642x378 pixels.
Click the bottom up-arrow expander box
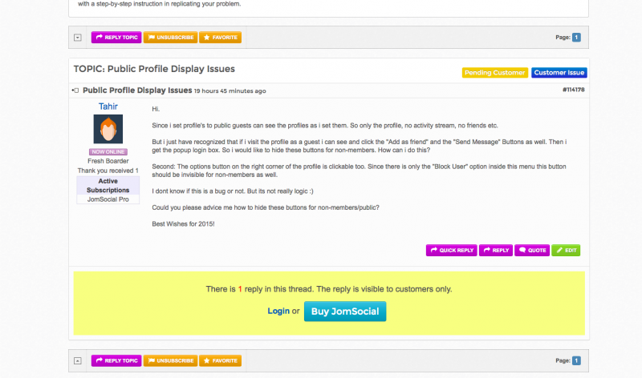click(x=77, y=361)
